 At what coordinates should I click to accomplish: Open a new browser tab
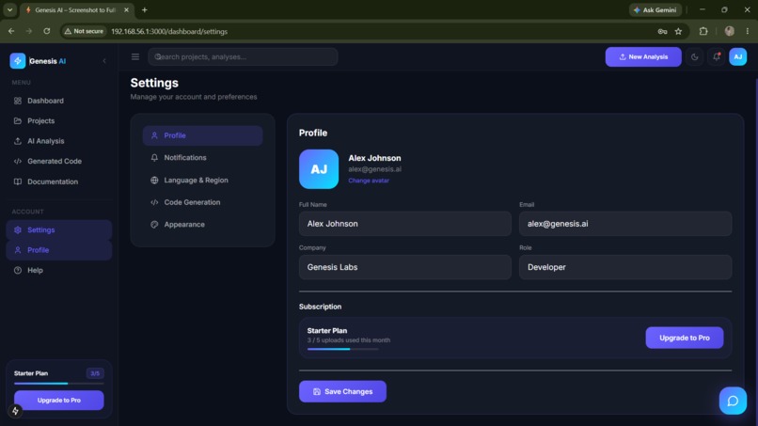tap(145, 9)
